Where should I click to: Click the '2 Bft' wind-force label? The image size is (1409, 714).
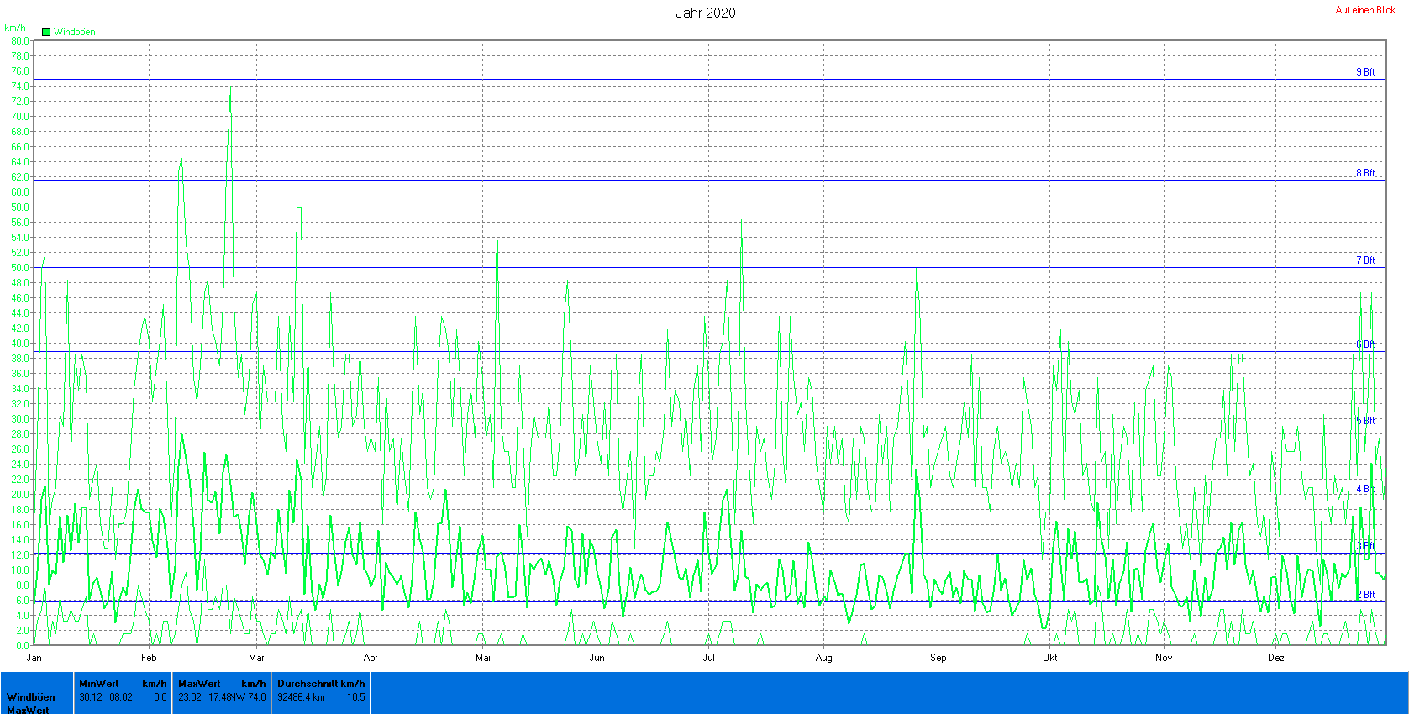coord(1365,595)
